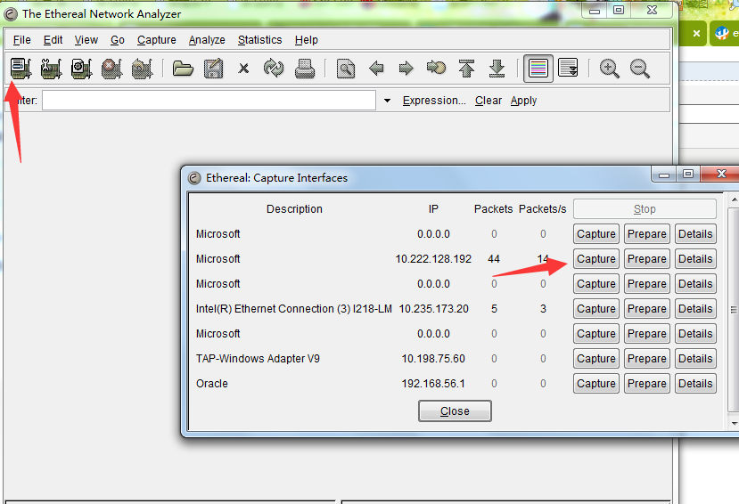Screen dimensions: 739x504
Task: Show Details for Intel Ethernet interface
Action: tap(695, 309)
